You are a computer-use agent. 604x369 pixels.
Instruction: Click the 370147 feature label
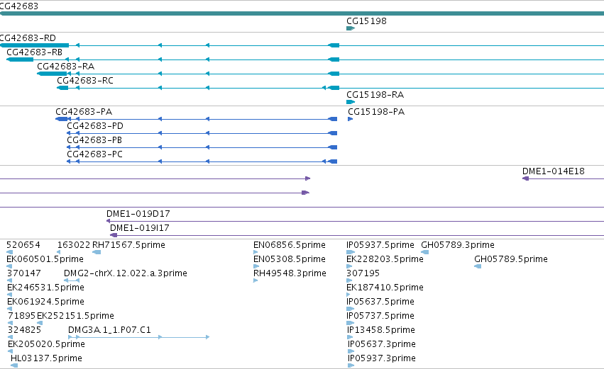tap(24, 273)
